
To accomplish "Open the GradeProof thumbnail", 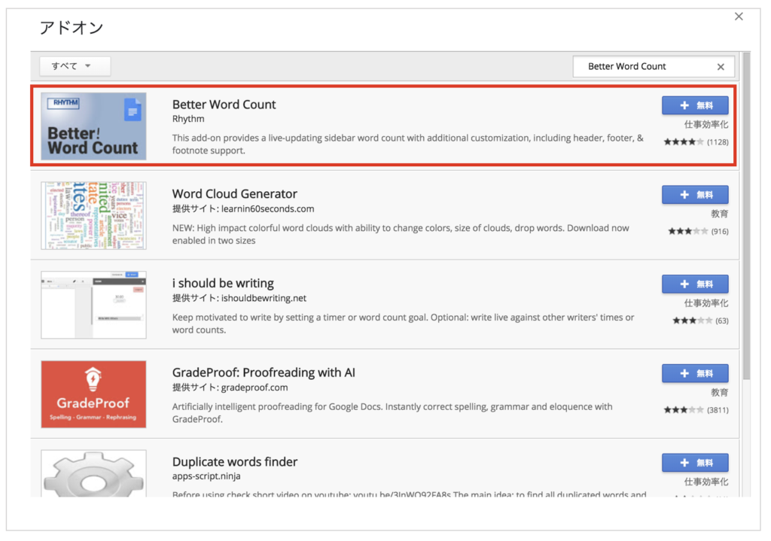I will click(93, 394).
